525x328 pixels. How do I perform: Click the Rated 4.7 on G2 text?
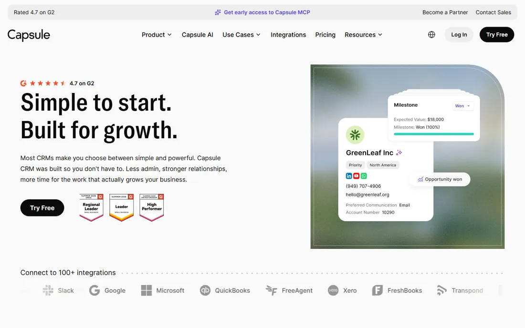[34, 12]
